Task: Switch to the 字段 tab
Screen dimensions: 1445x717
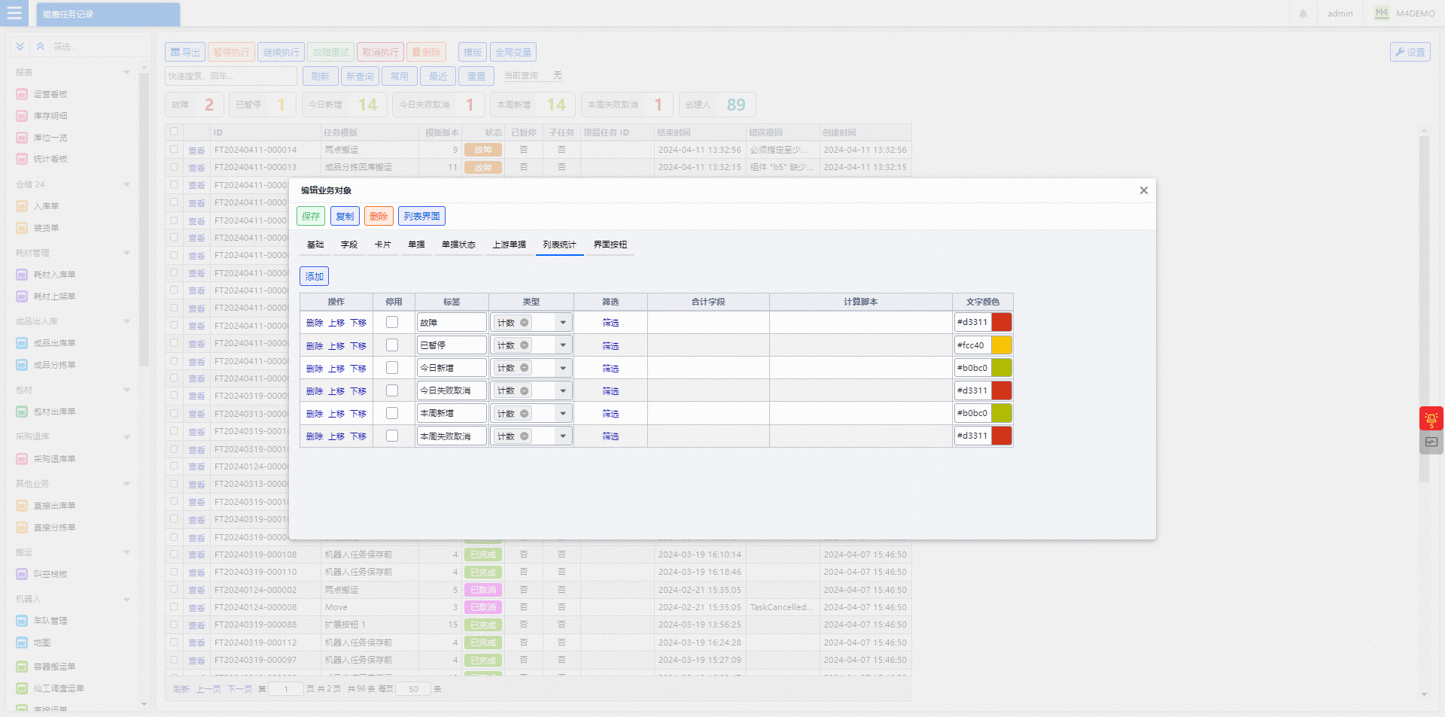Action: coord(349,245)
